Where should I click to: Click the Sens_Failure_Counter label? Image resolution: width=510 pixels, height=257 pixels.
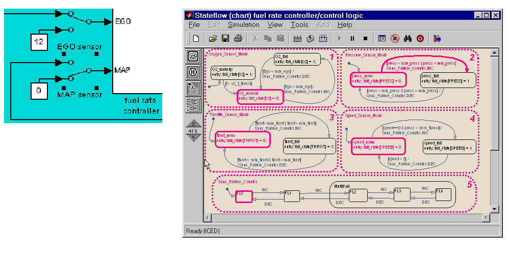tap(238, 182)
